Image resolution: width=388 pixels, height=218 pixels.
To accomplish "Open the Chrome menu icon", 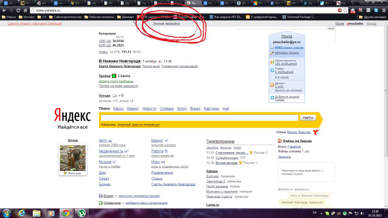I will click(x=384, y=10).
